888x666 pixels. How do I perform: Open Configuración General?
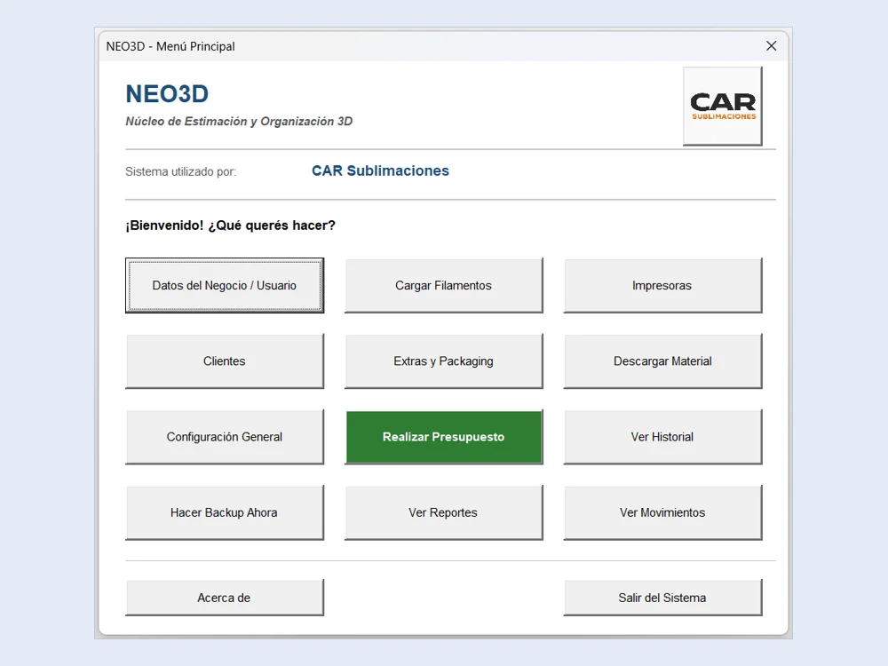click(225, 437)
